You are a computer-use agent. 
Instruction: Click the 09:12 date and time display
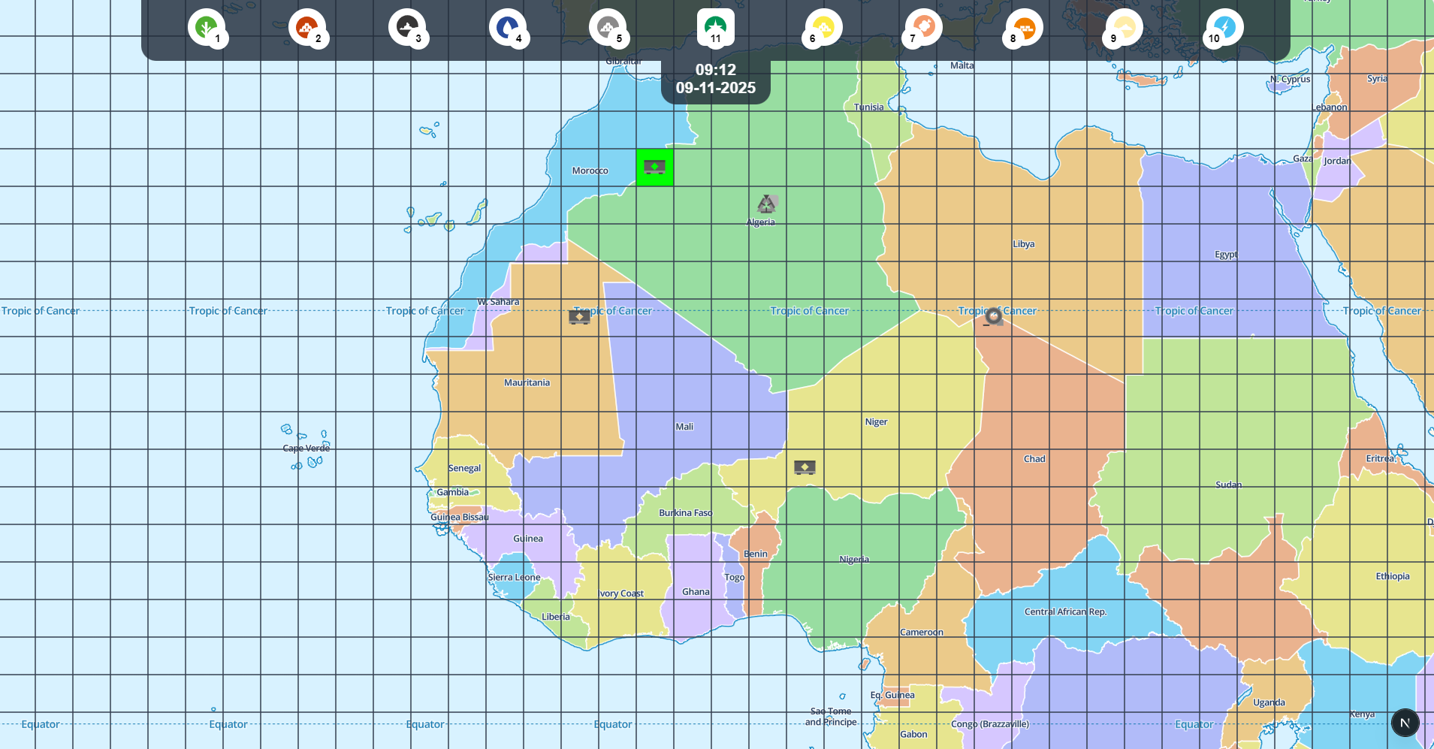[716, 79]
